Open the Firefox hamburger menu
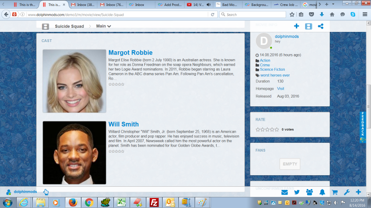The height and width of the screenshot is (208, 371). [365, 14]
